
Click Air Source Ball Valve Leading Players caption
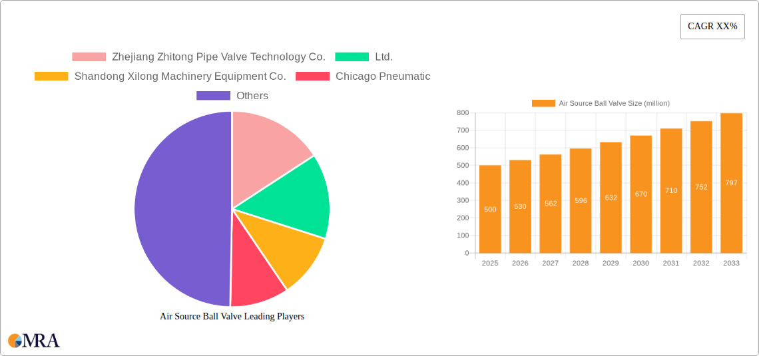232,316
